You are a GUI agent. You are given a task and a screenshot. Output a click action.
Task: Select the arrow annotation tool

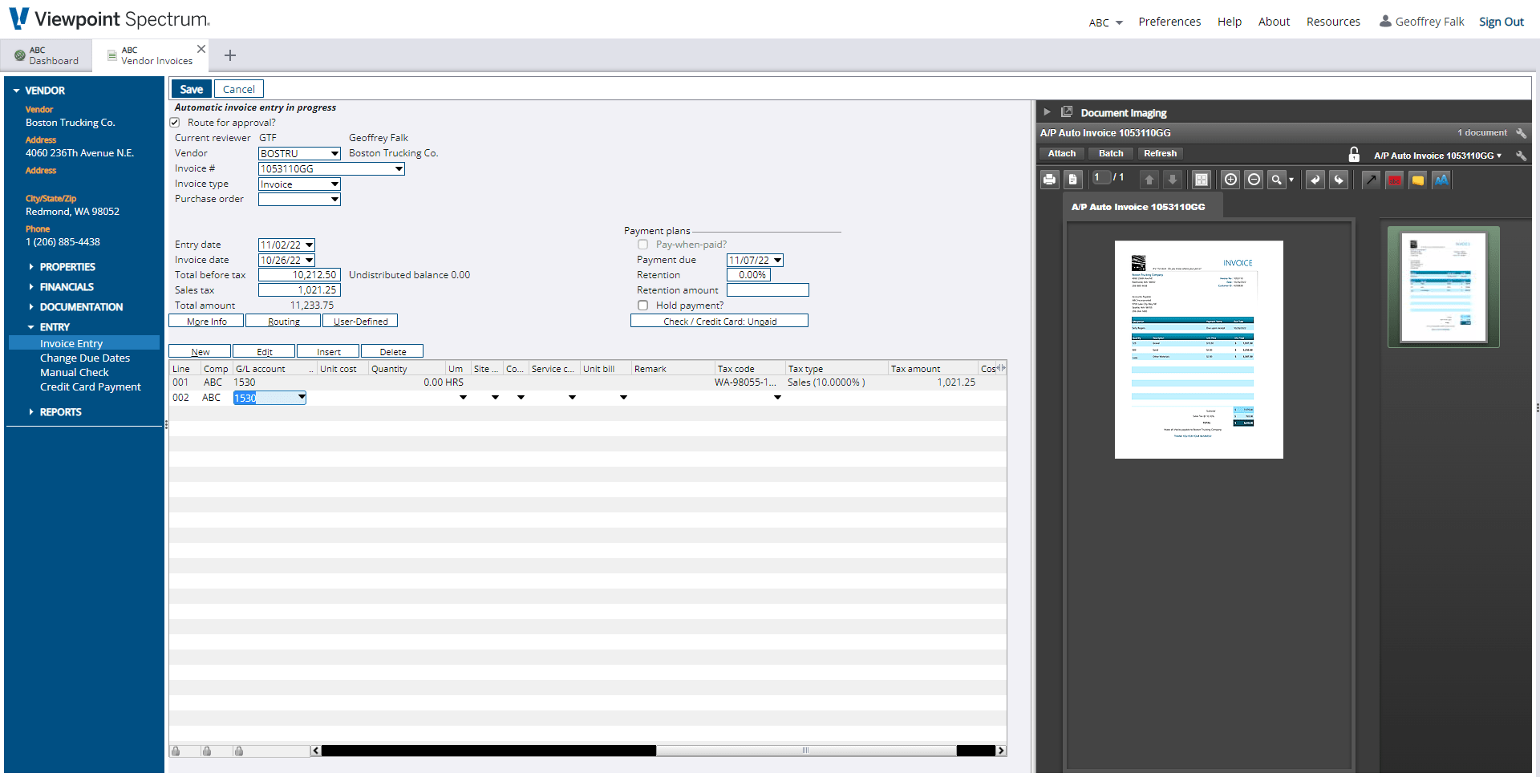tap(1372, 180)
